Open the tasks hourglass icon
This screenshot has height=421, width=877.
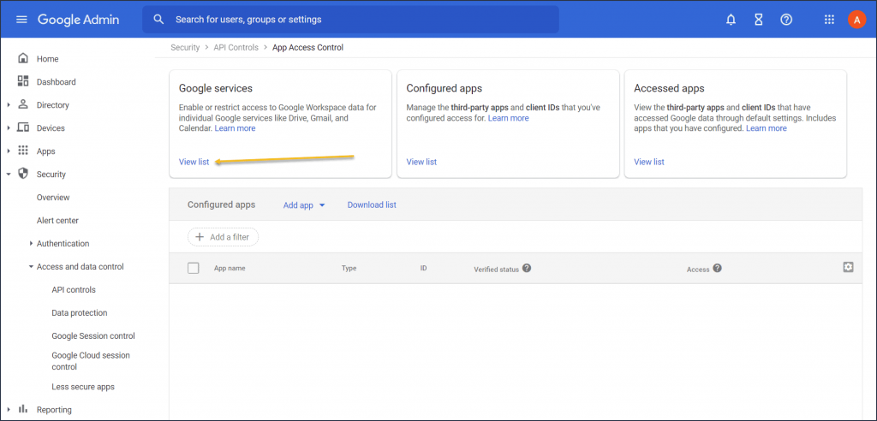pyautogui.click(x=759, y=20)
